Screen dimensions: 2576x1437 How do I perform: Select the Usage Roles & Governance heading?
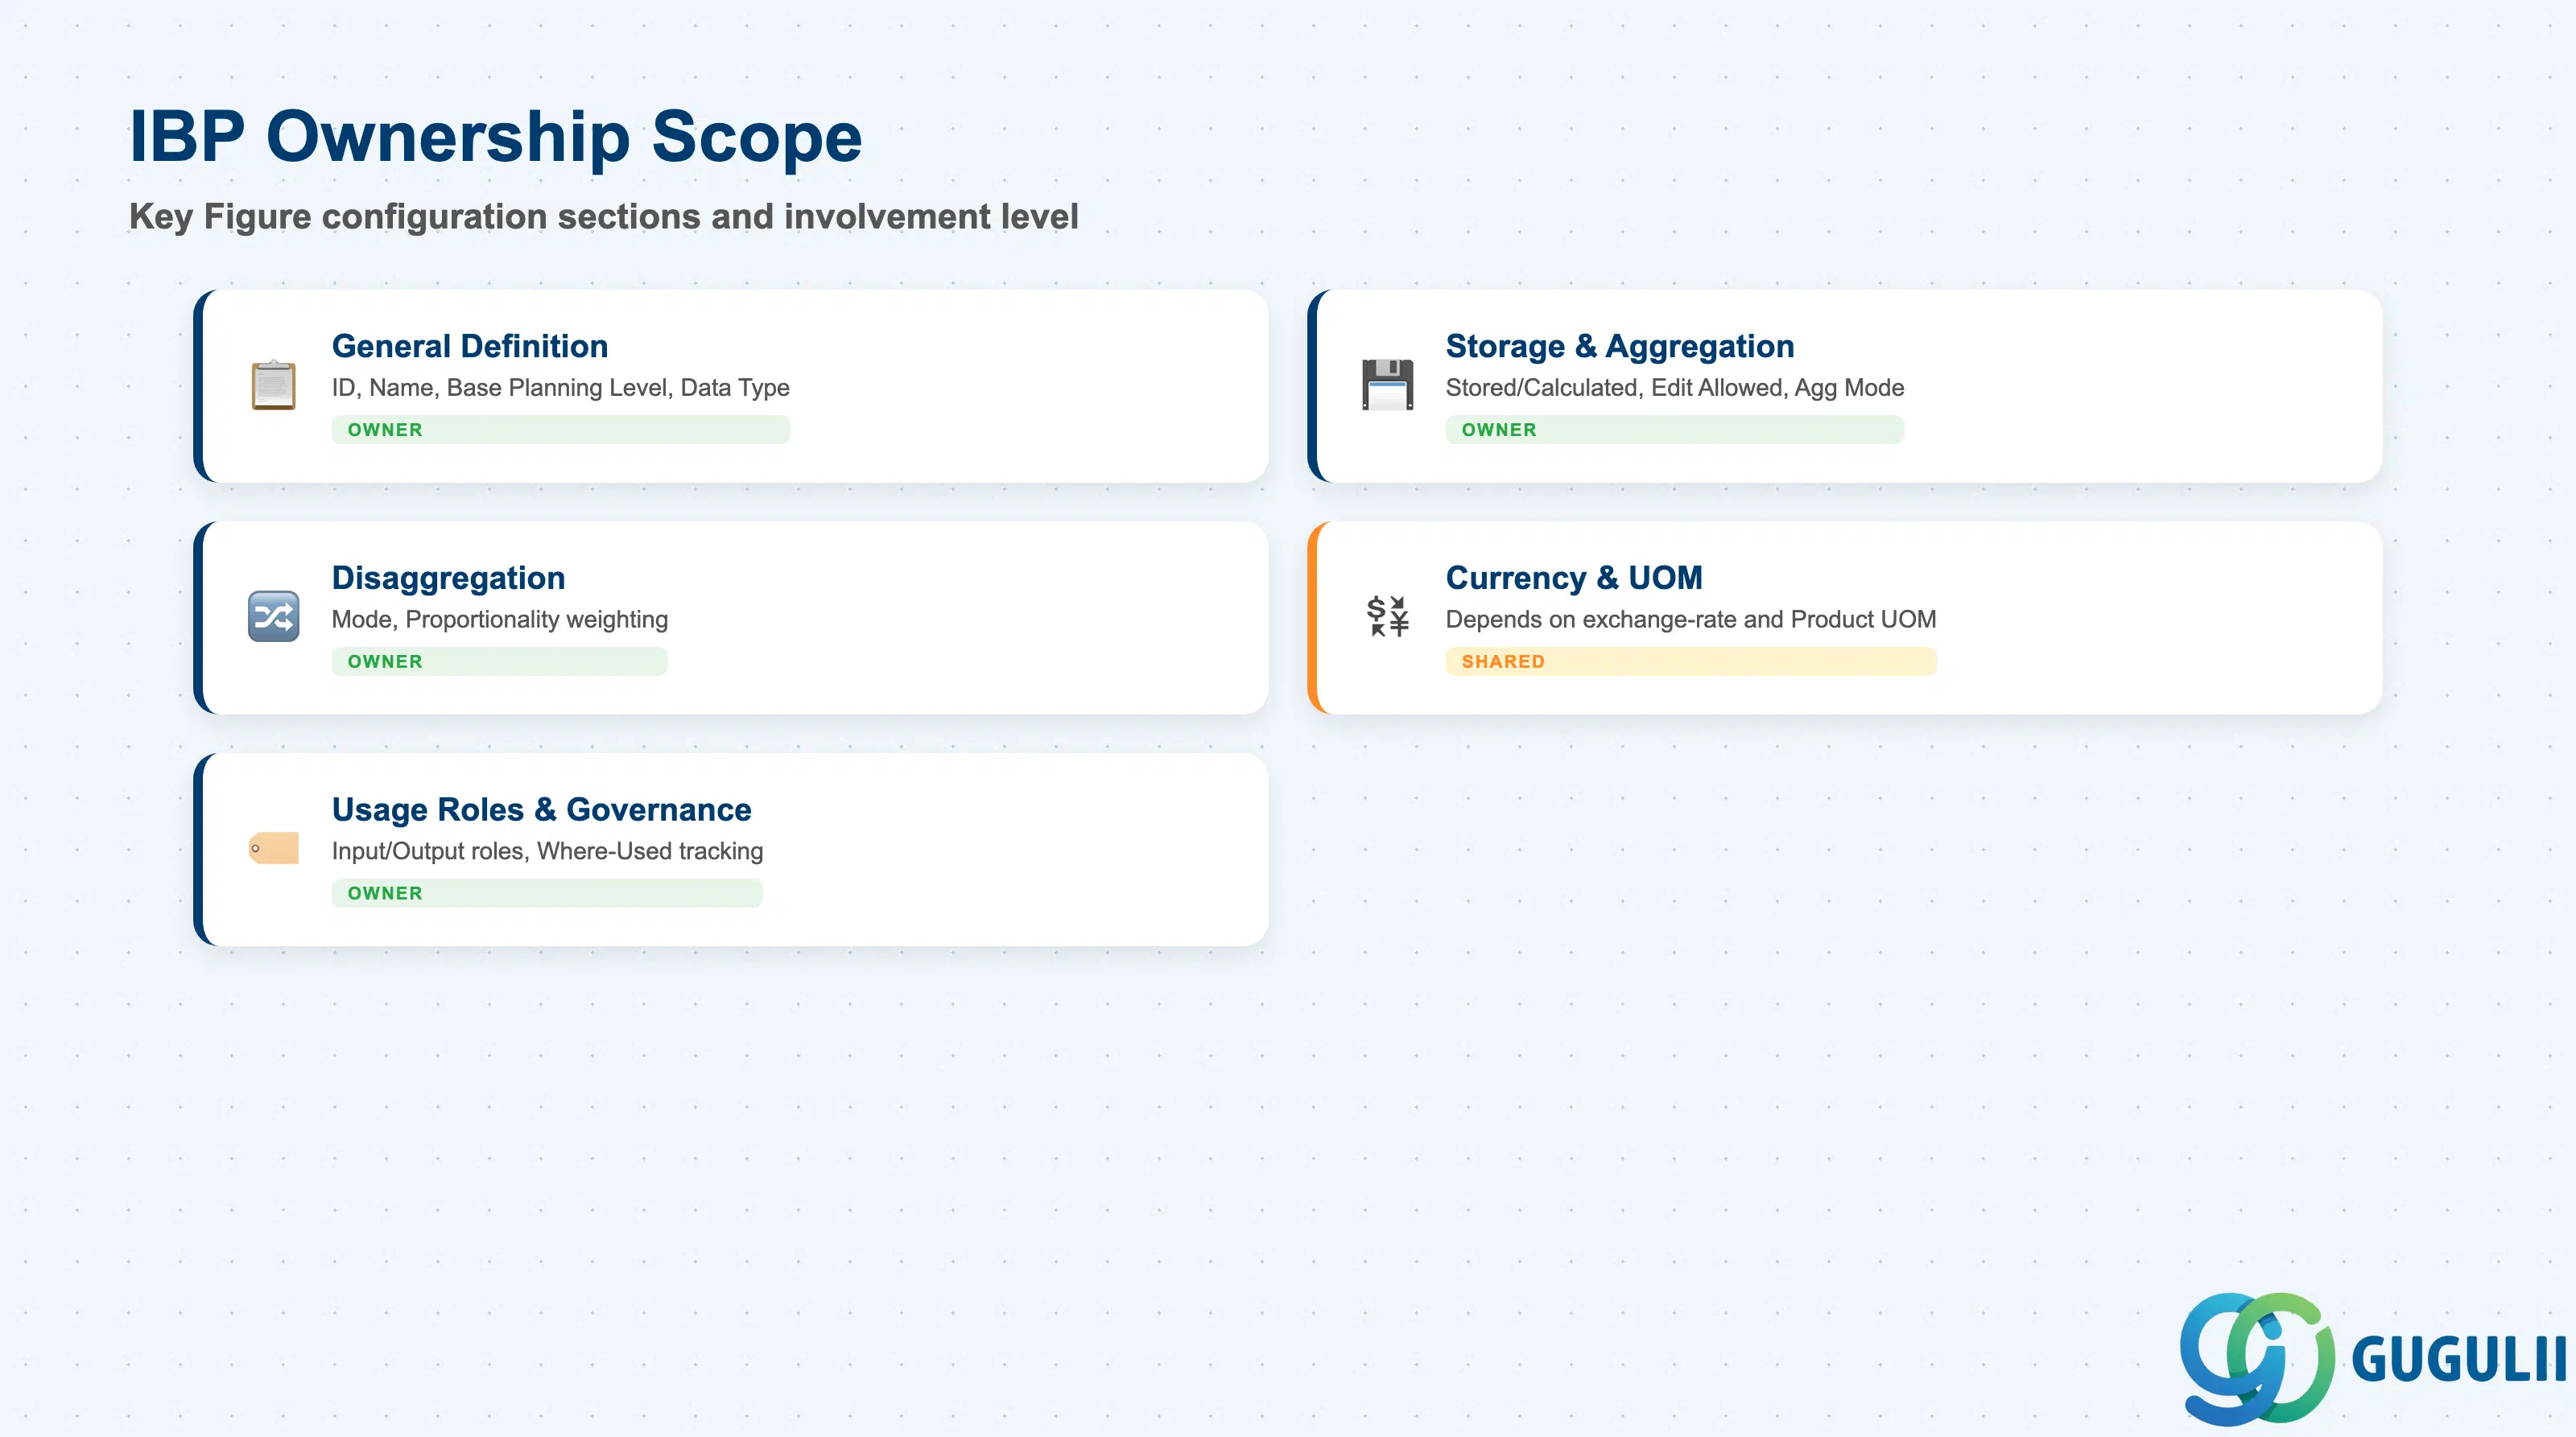pos(541,809)
